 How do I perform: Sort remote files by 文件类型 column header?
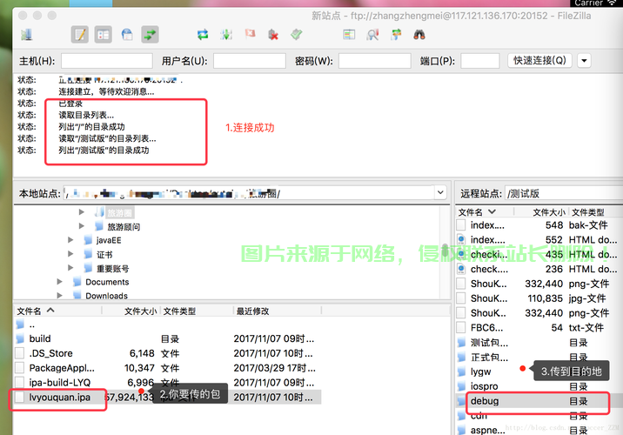point(589,212)
